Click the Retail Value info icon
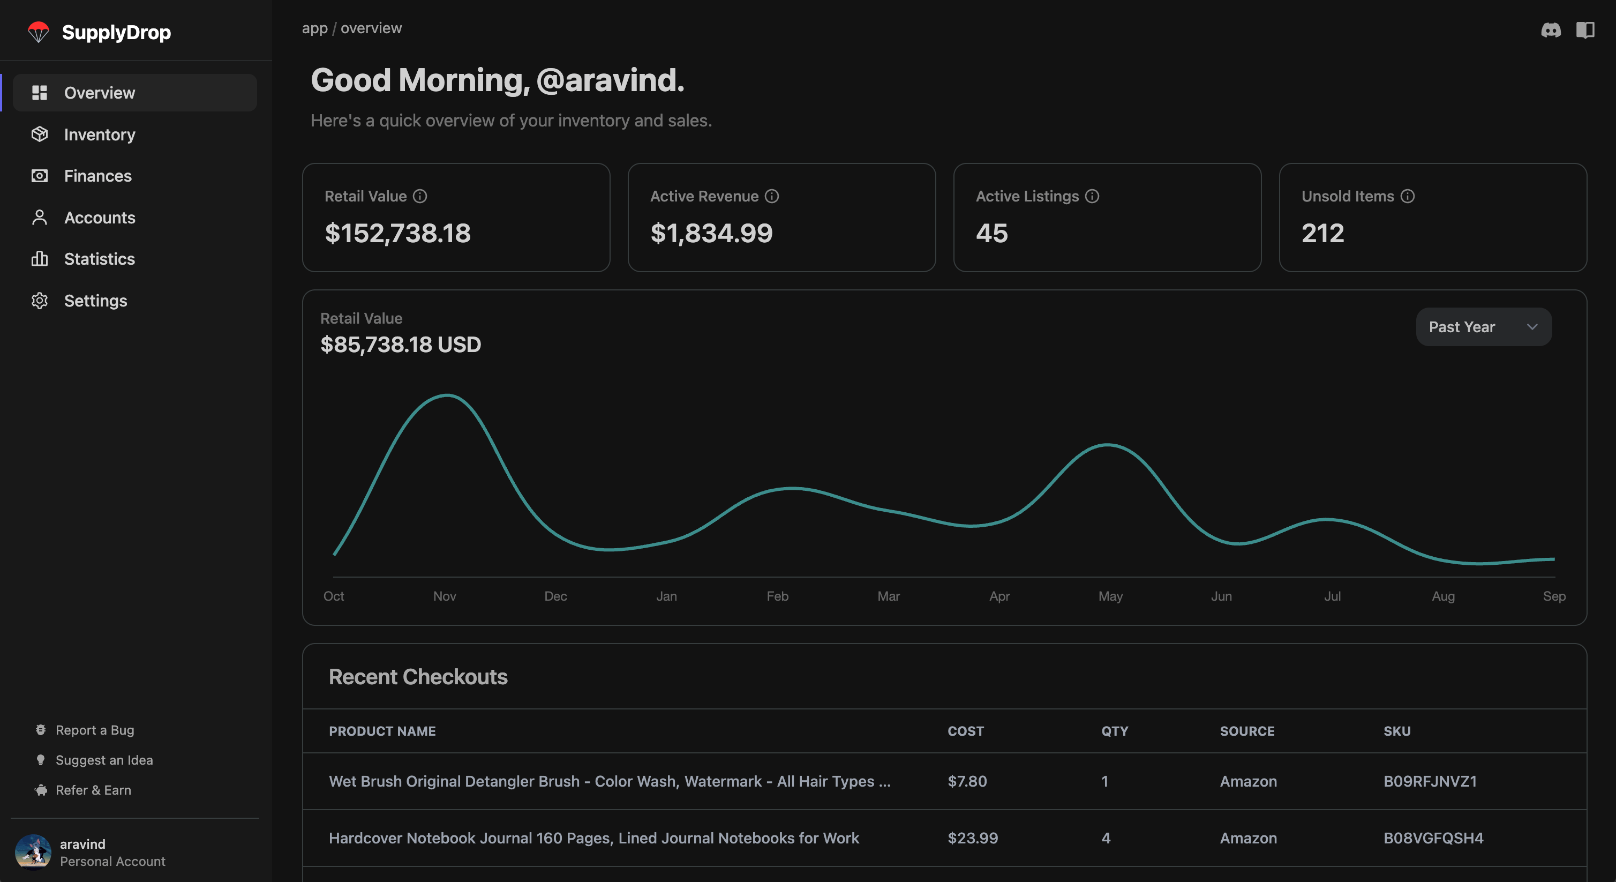 420,197
